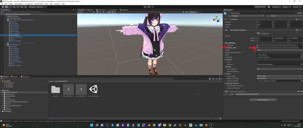Open the Layer Default dropdown

(286, 16)
